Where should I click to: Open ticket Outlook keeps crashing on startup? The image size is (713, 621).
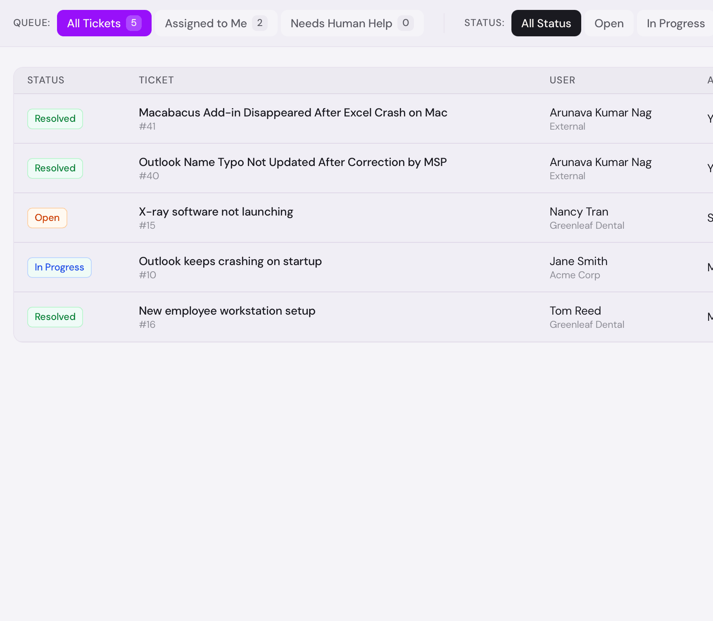[x=230, y=261]
